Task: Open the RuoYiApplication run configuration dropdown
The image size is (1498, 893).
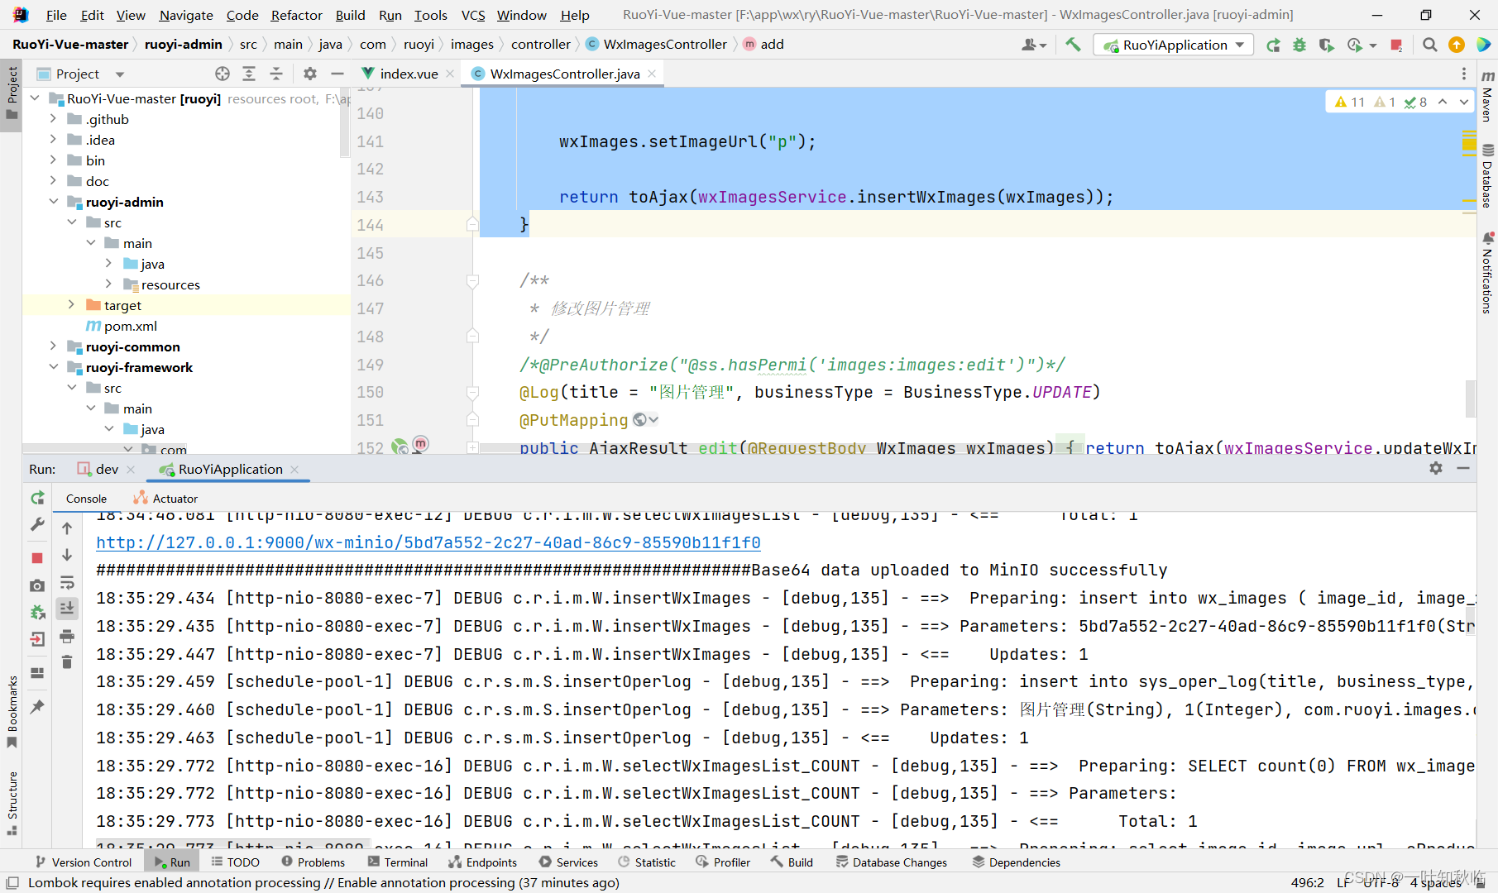Action: tap(1173, 45)
